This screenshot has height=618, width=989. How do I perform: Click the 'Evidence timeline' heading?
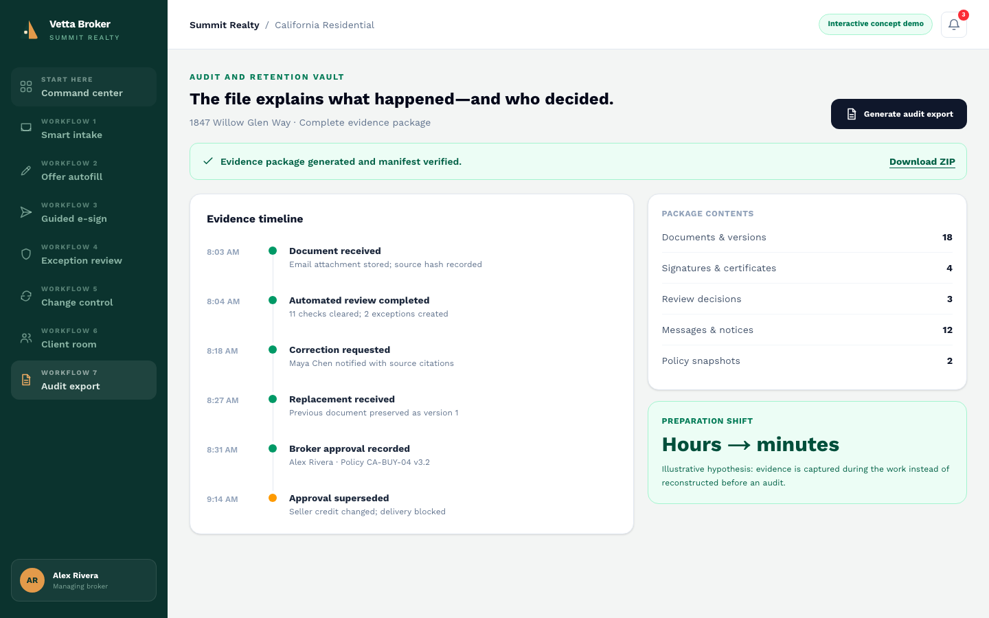pyautogui.click(x=255, y=219)
